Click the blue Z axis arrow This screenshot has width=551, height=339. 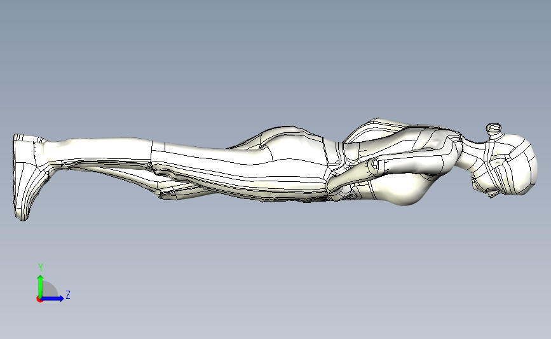point(53,298)
